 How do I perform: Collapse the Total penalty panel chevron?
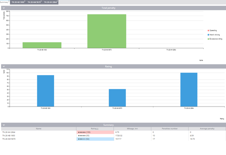(x=4, y=8)
